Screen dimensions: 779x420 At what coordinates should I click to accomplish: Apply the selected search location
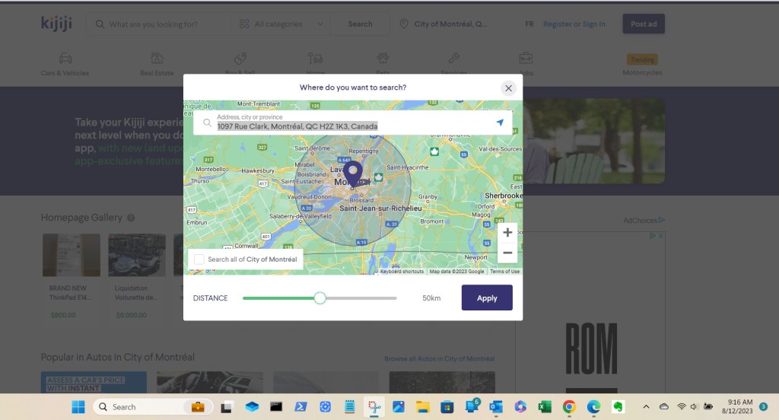[x=487, y=298]
